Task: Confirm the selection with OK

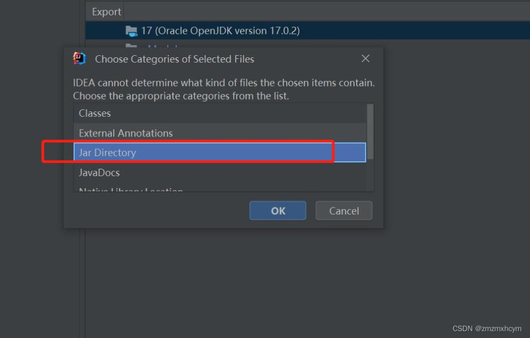Action: click(x=278, y=211)
